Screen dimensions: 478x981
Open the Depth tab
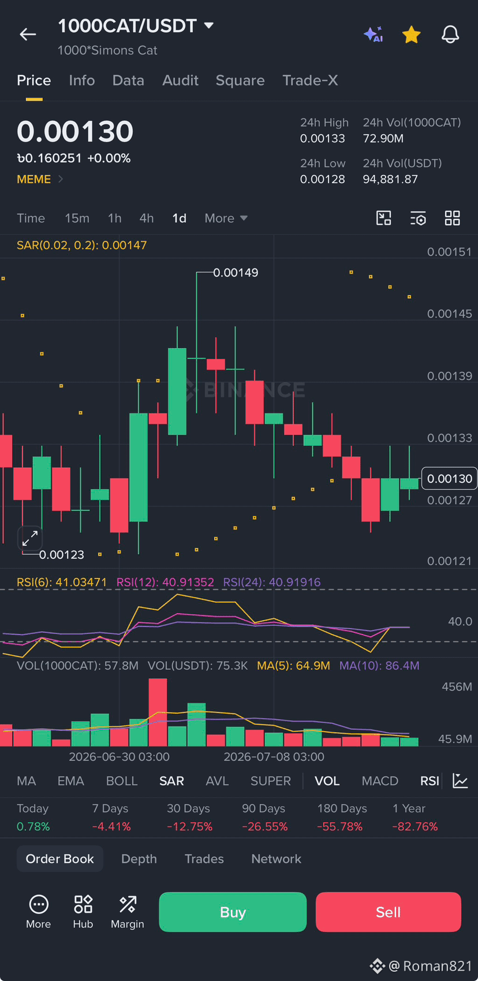139,859
